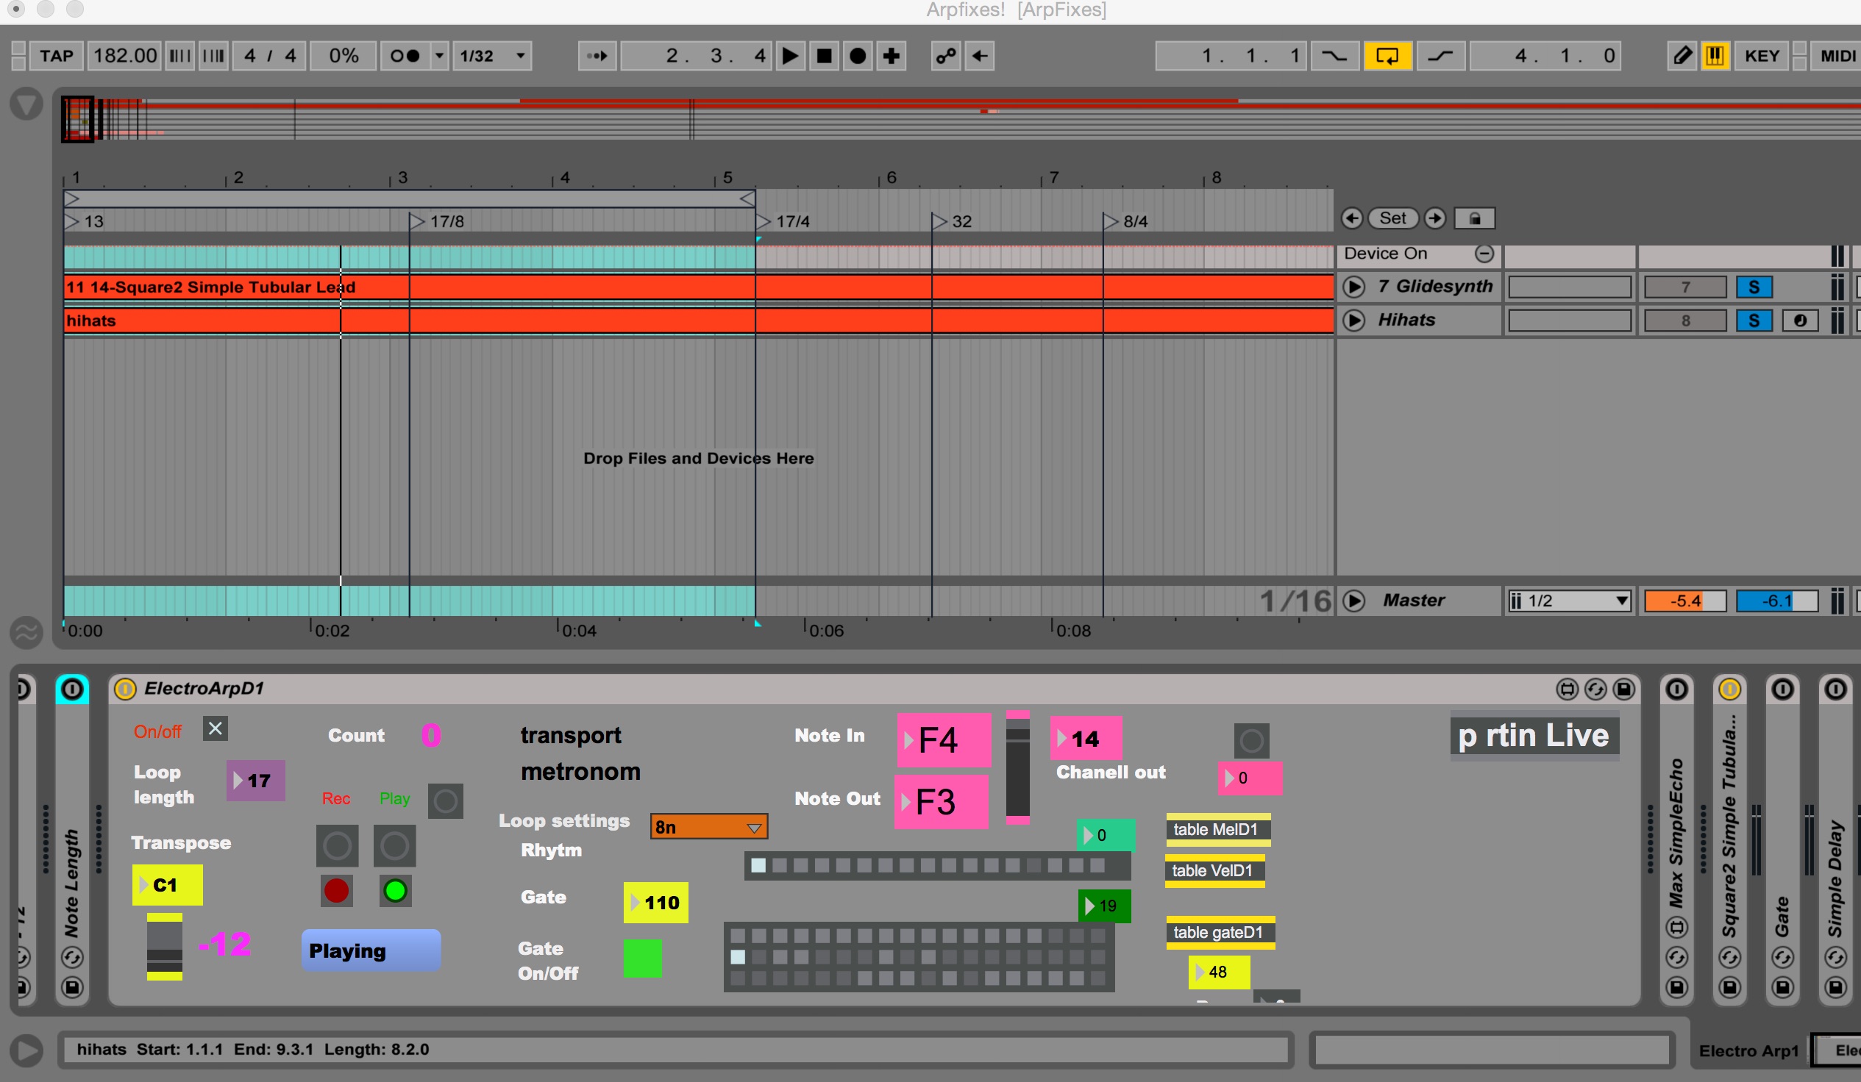Click the Arrangement Record button
Screen dimensions: 1861x1082
[x=858, y=56]
